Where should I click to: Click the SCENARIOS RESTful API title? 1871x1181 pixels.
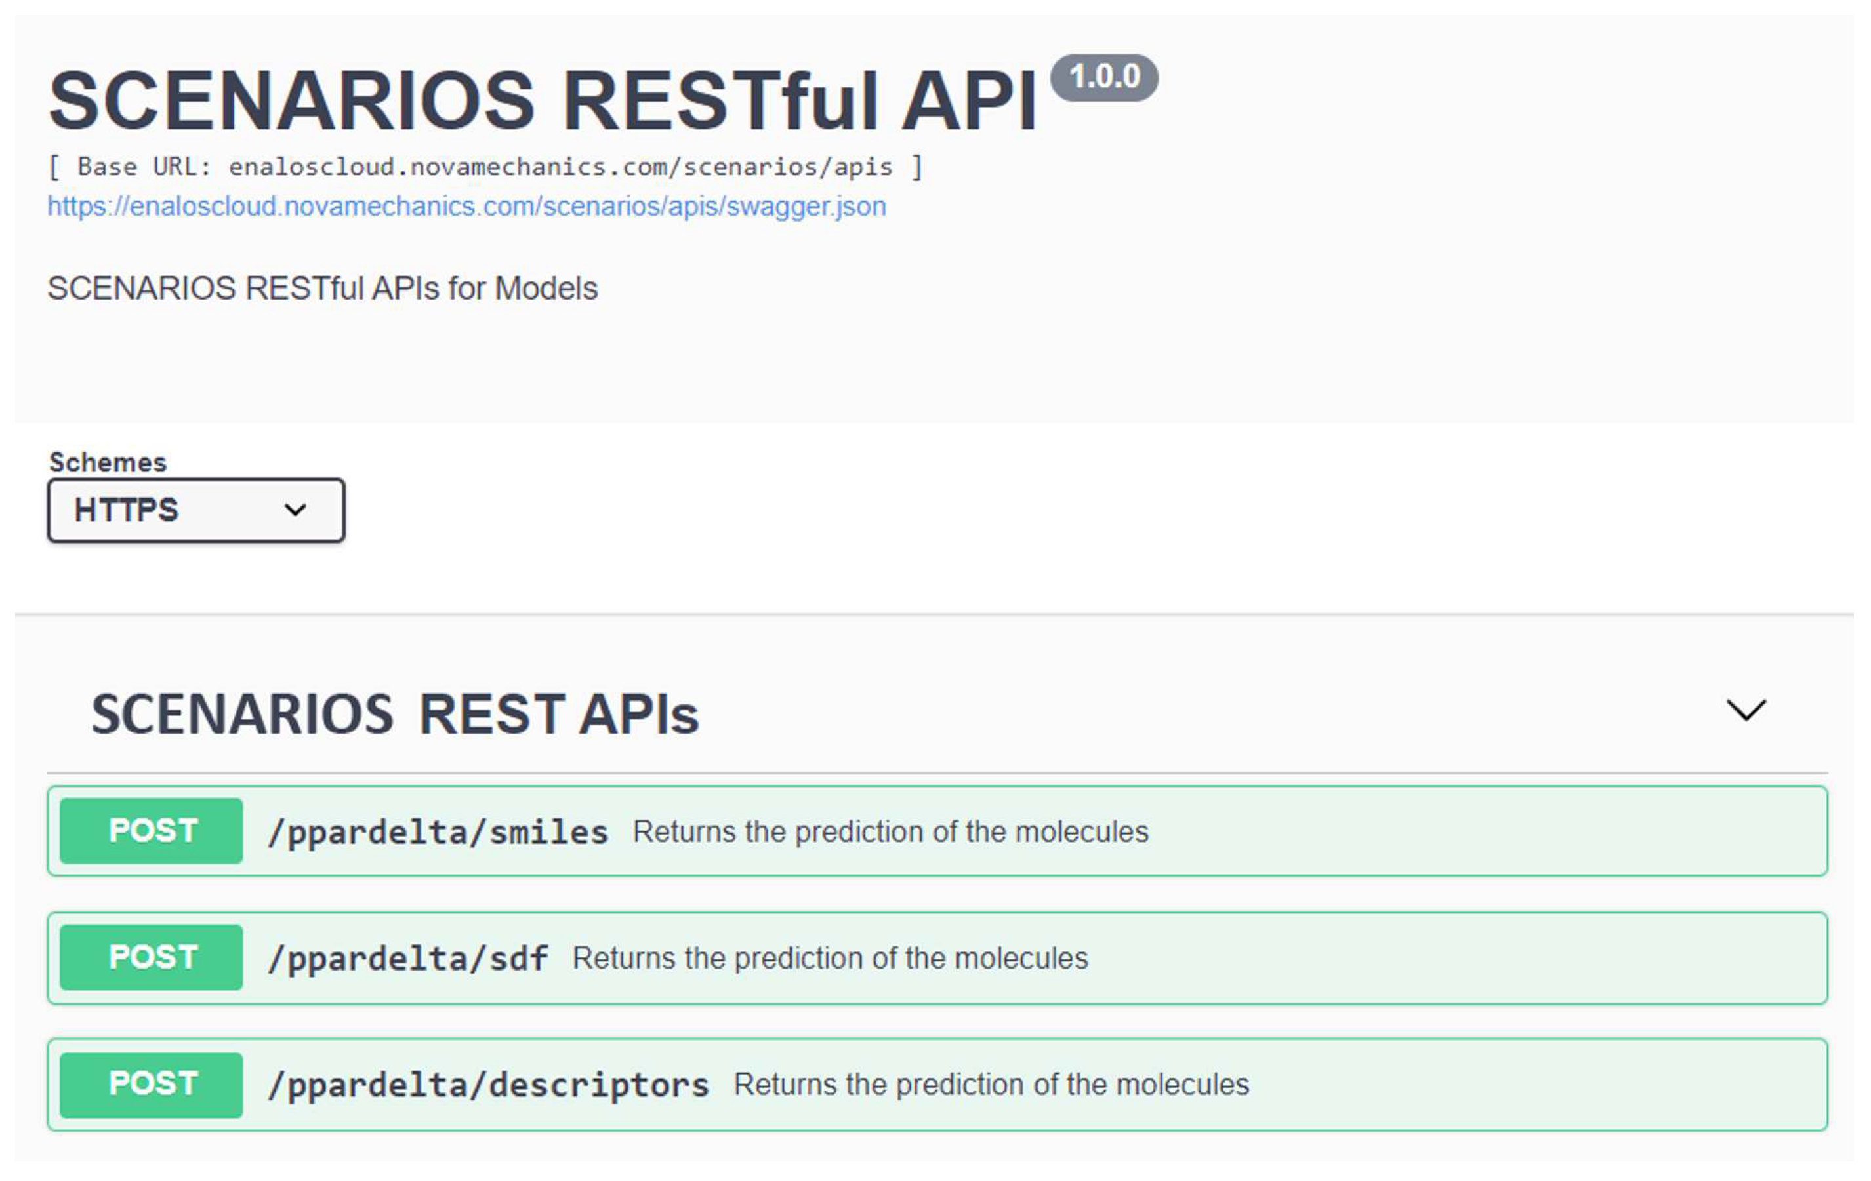point(543,101)
